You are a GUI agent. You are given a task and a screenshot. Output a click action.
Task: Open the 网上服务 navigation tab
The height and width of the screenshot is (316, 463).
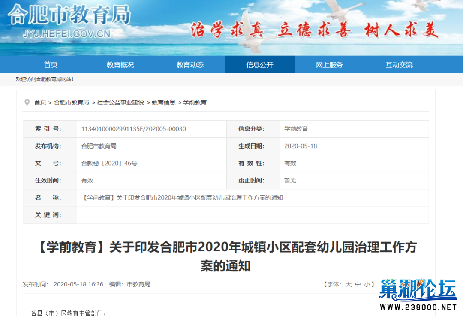coord(329,65)
